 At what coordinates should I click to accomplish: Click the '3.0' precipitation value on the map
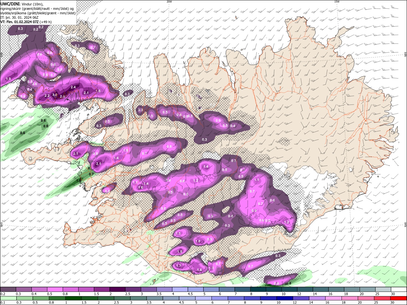click(x=55, y=95)
